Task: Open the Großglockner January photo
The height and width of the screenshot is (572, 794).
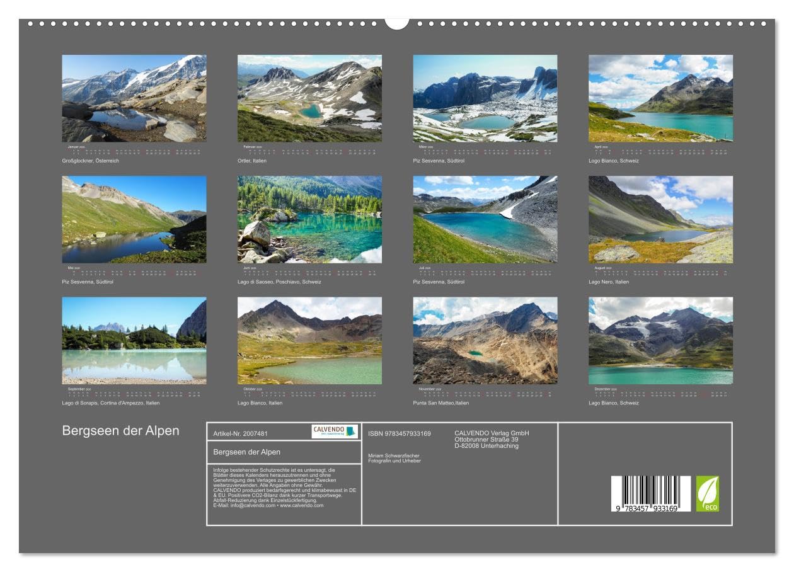Action: 134,98
